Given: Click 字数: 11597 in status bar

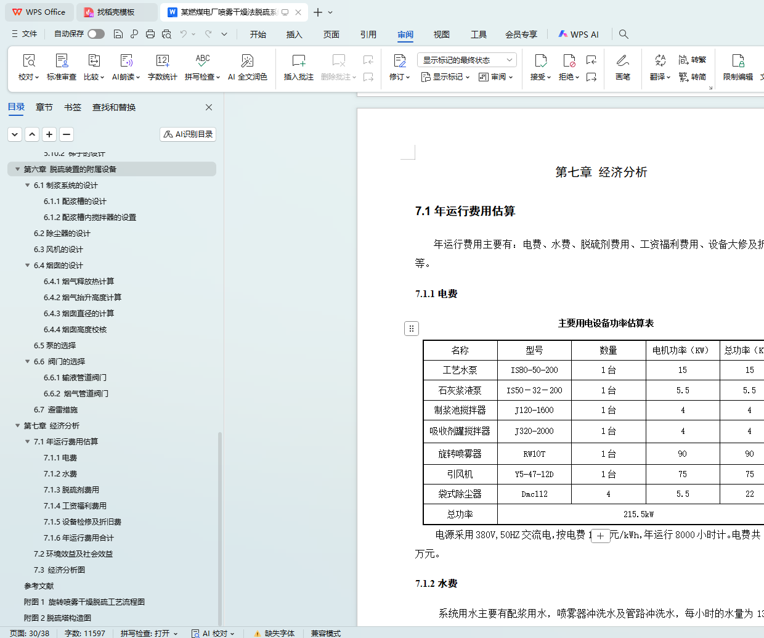Looking at the screenshot, I should click(x=85, y=633).
